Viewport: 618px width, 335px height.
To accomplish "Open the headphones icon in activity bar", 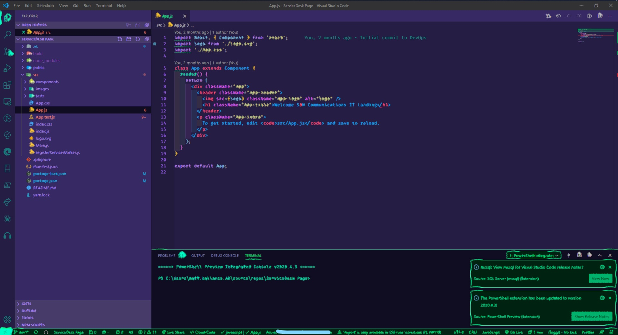I will pos(7,236).
